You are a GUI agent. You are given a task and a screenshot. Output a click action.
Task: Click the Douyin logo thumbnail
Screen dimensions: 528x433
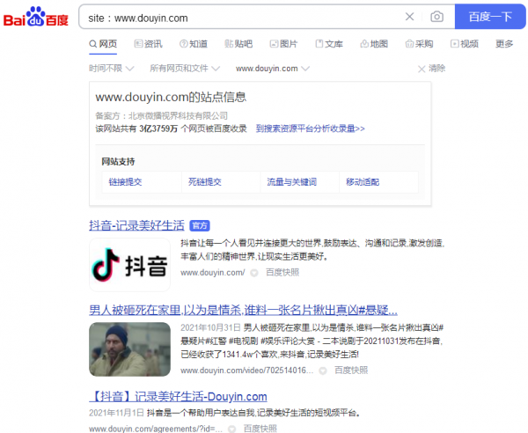pos(129,265)
